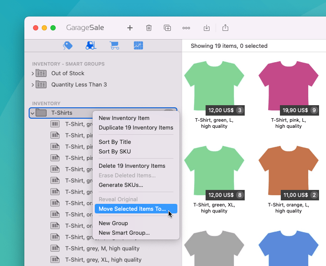The image size is (326, 266).
Task: Choose Move Selected Items To… entry
Action: pyautogui.click(x=136, y=209)
